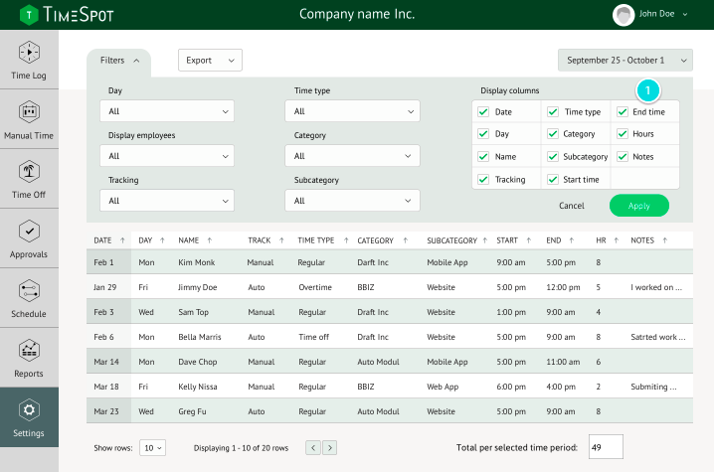Uncheck the Name column checkbox
This screenshot has width=714, height=472.
483,157
